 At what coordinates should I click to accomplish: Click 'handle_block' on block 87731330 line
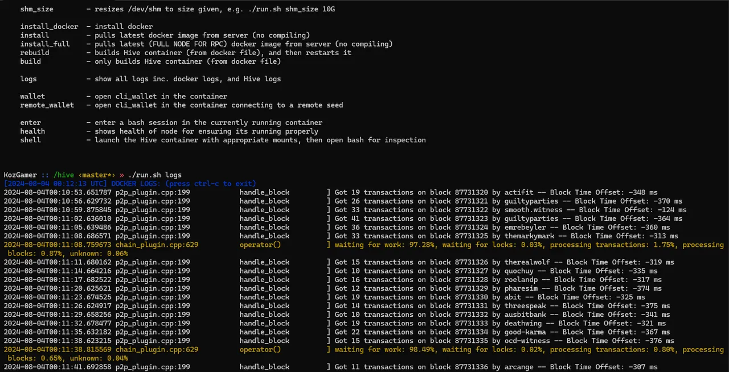(264, 297)
